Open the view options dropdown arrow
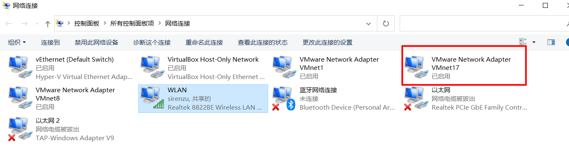The width and height of the screenshot is (569, 158). click(534, 42)
